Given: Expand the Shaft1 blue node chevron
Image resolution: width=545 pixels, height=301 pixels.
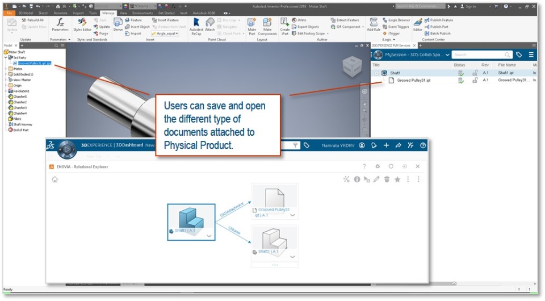Looking at the screenshot, I should tap(209, 236).
